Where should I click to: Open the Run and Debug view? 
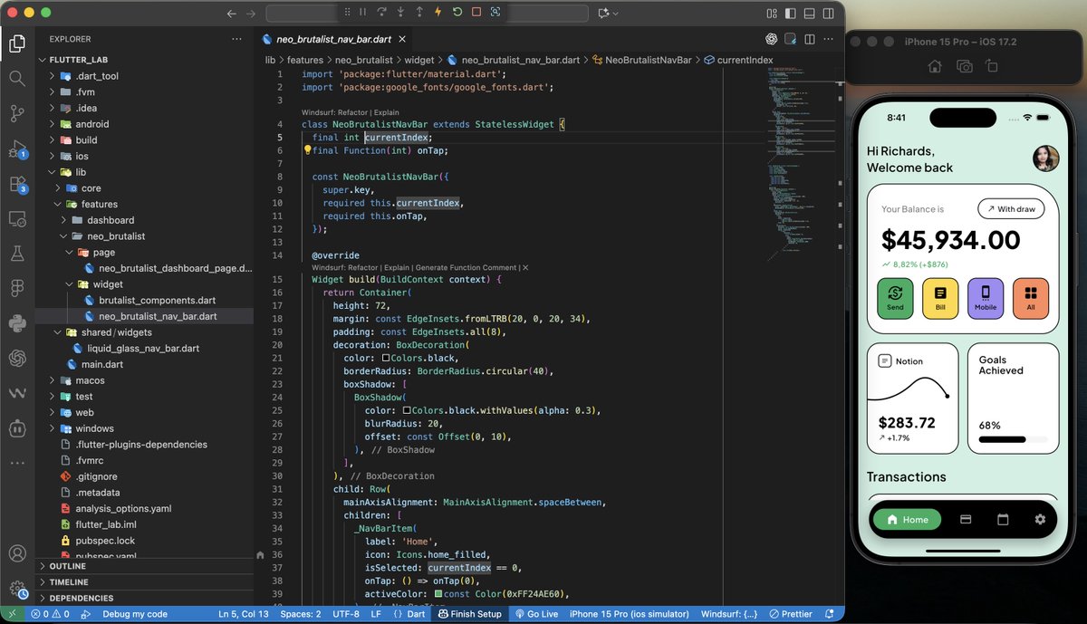[x=17, y=149]
